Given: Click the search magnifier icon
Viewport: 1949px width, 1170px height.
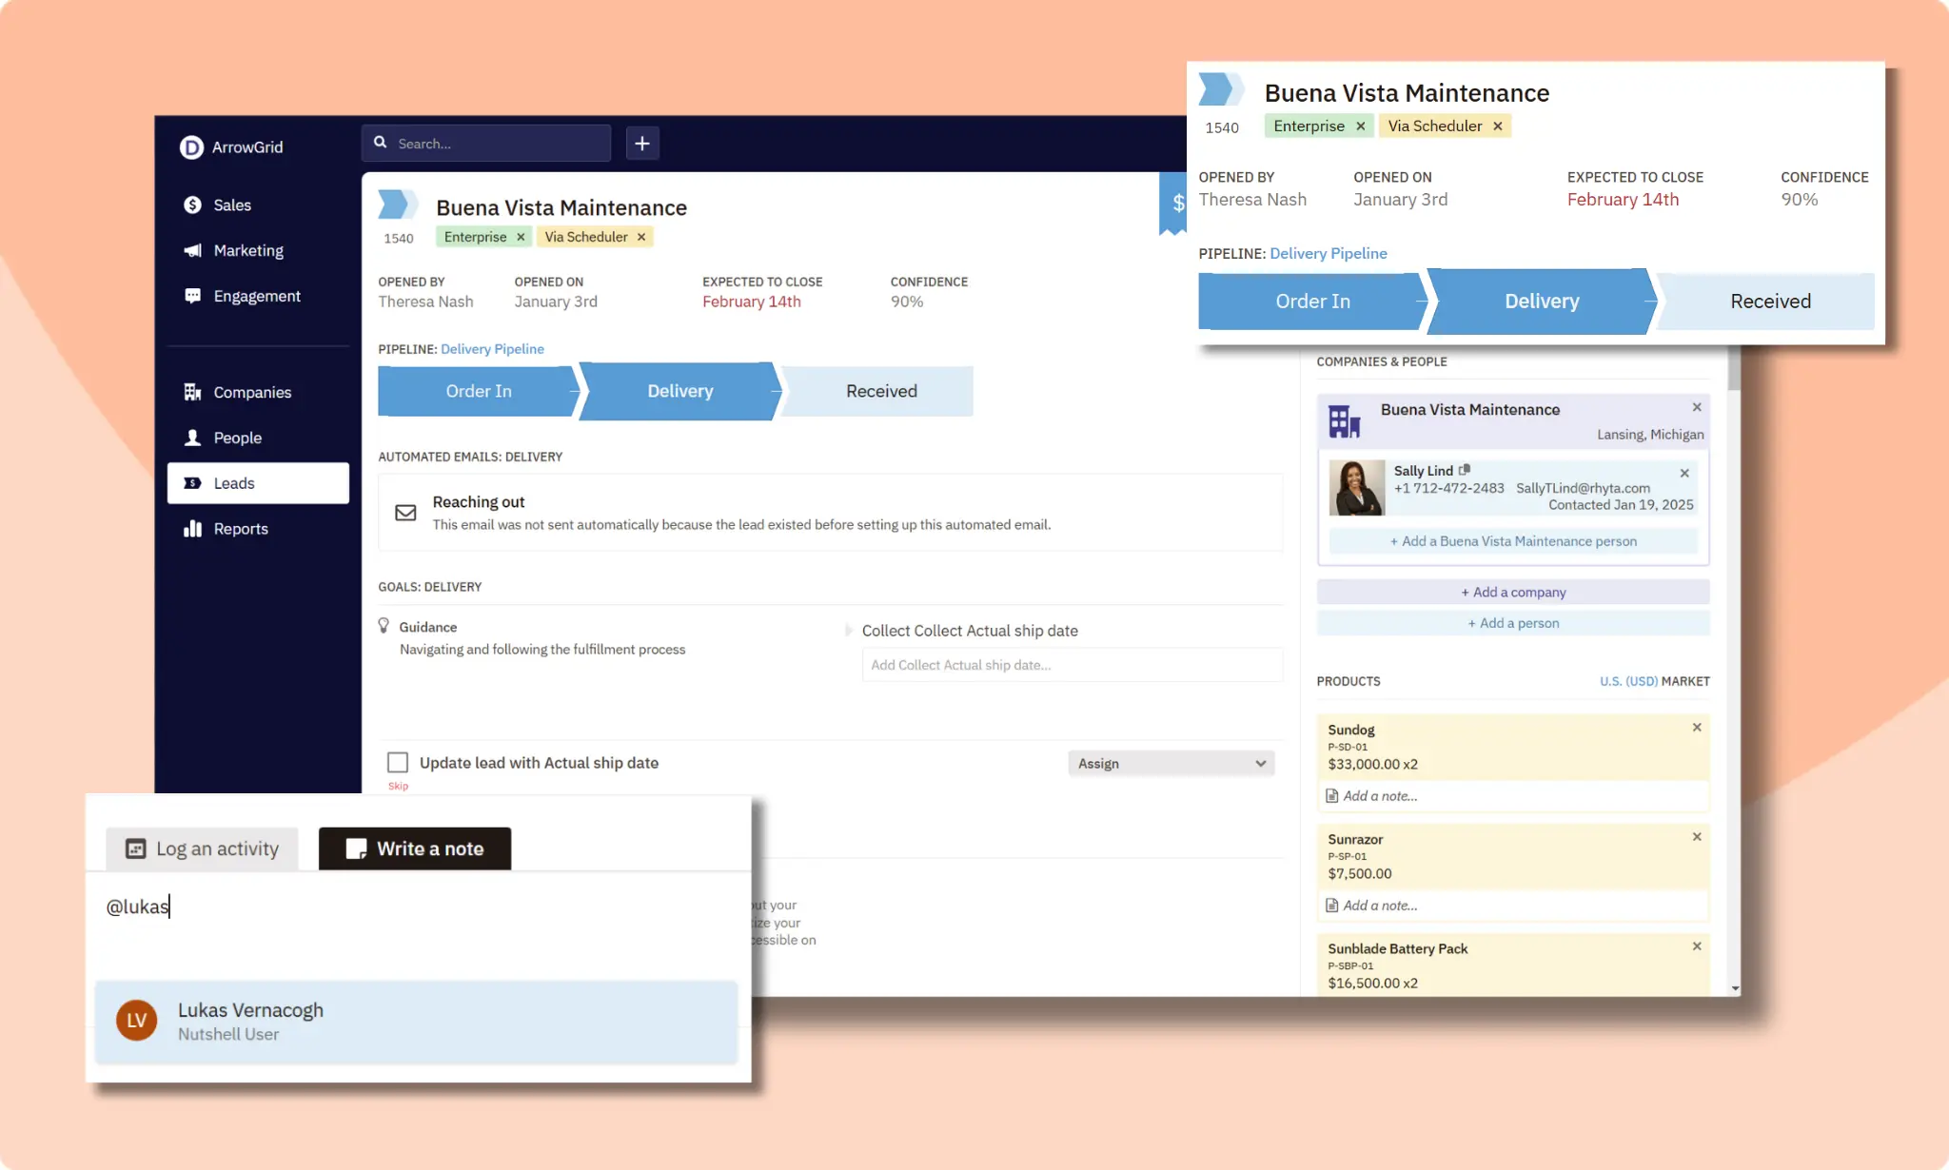Looking at the screenshot, I should pos(381,142).
